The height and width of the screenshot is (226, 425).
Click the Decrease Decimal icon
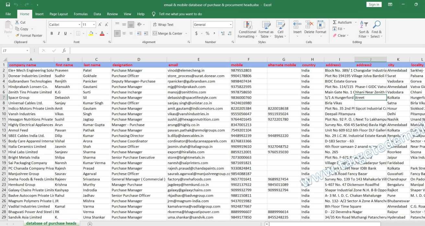coord(230,33)
